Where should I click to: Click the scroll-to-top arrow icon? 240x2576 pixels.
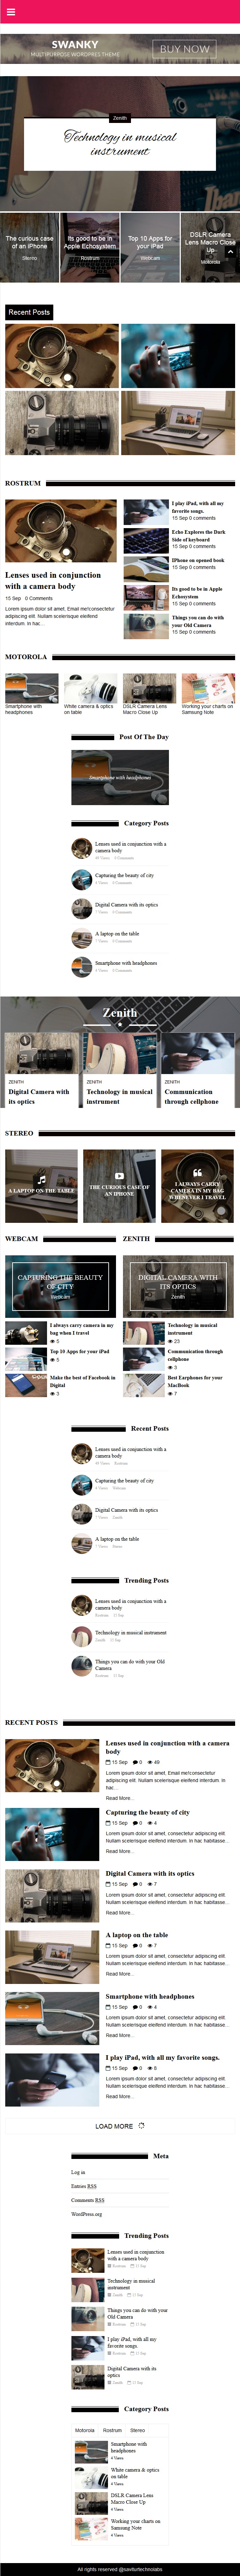coord(229,251)
